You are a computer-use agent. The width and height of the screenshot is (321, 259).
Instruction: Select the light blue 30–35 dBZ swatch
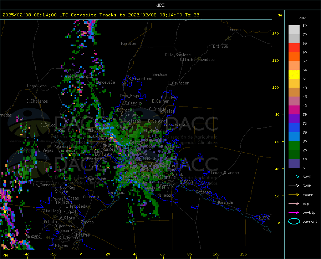(294, 137)
